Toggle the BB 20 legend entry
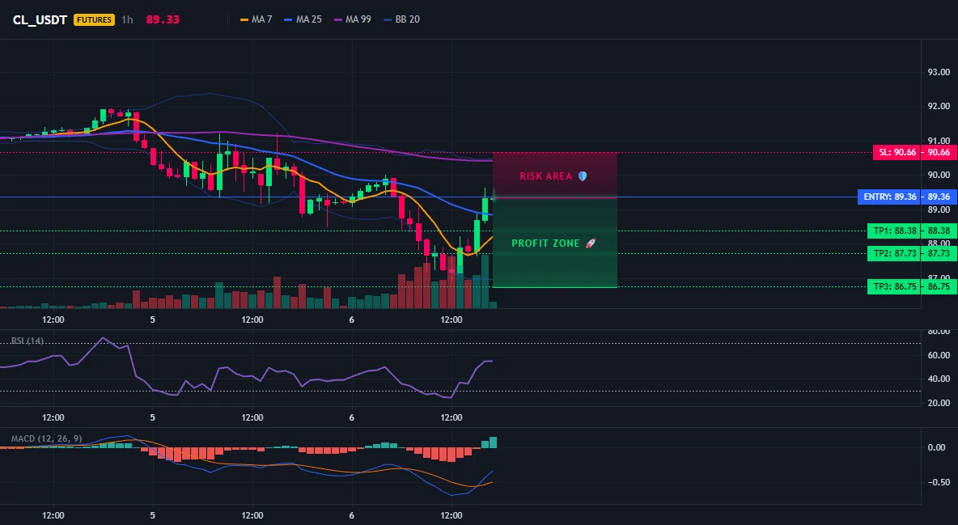The height and width of the screenshot is (525, 958). [401, 19]
